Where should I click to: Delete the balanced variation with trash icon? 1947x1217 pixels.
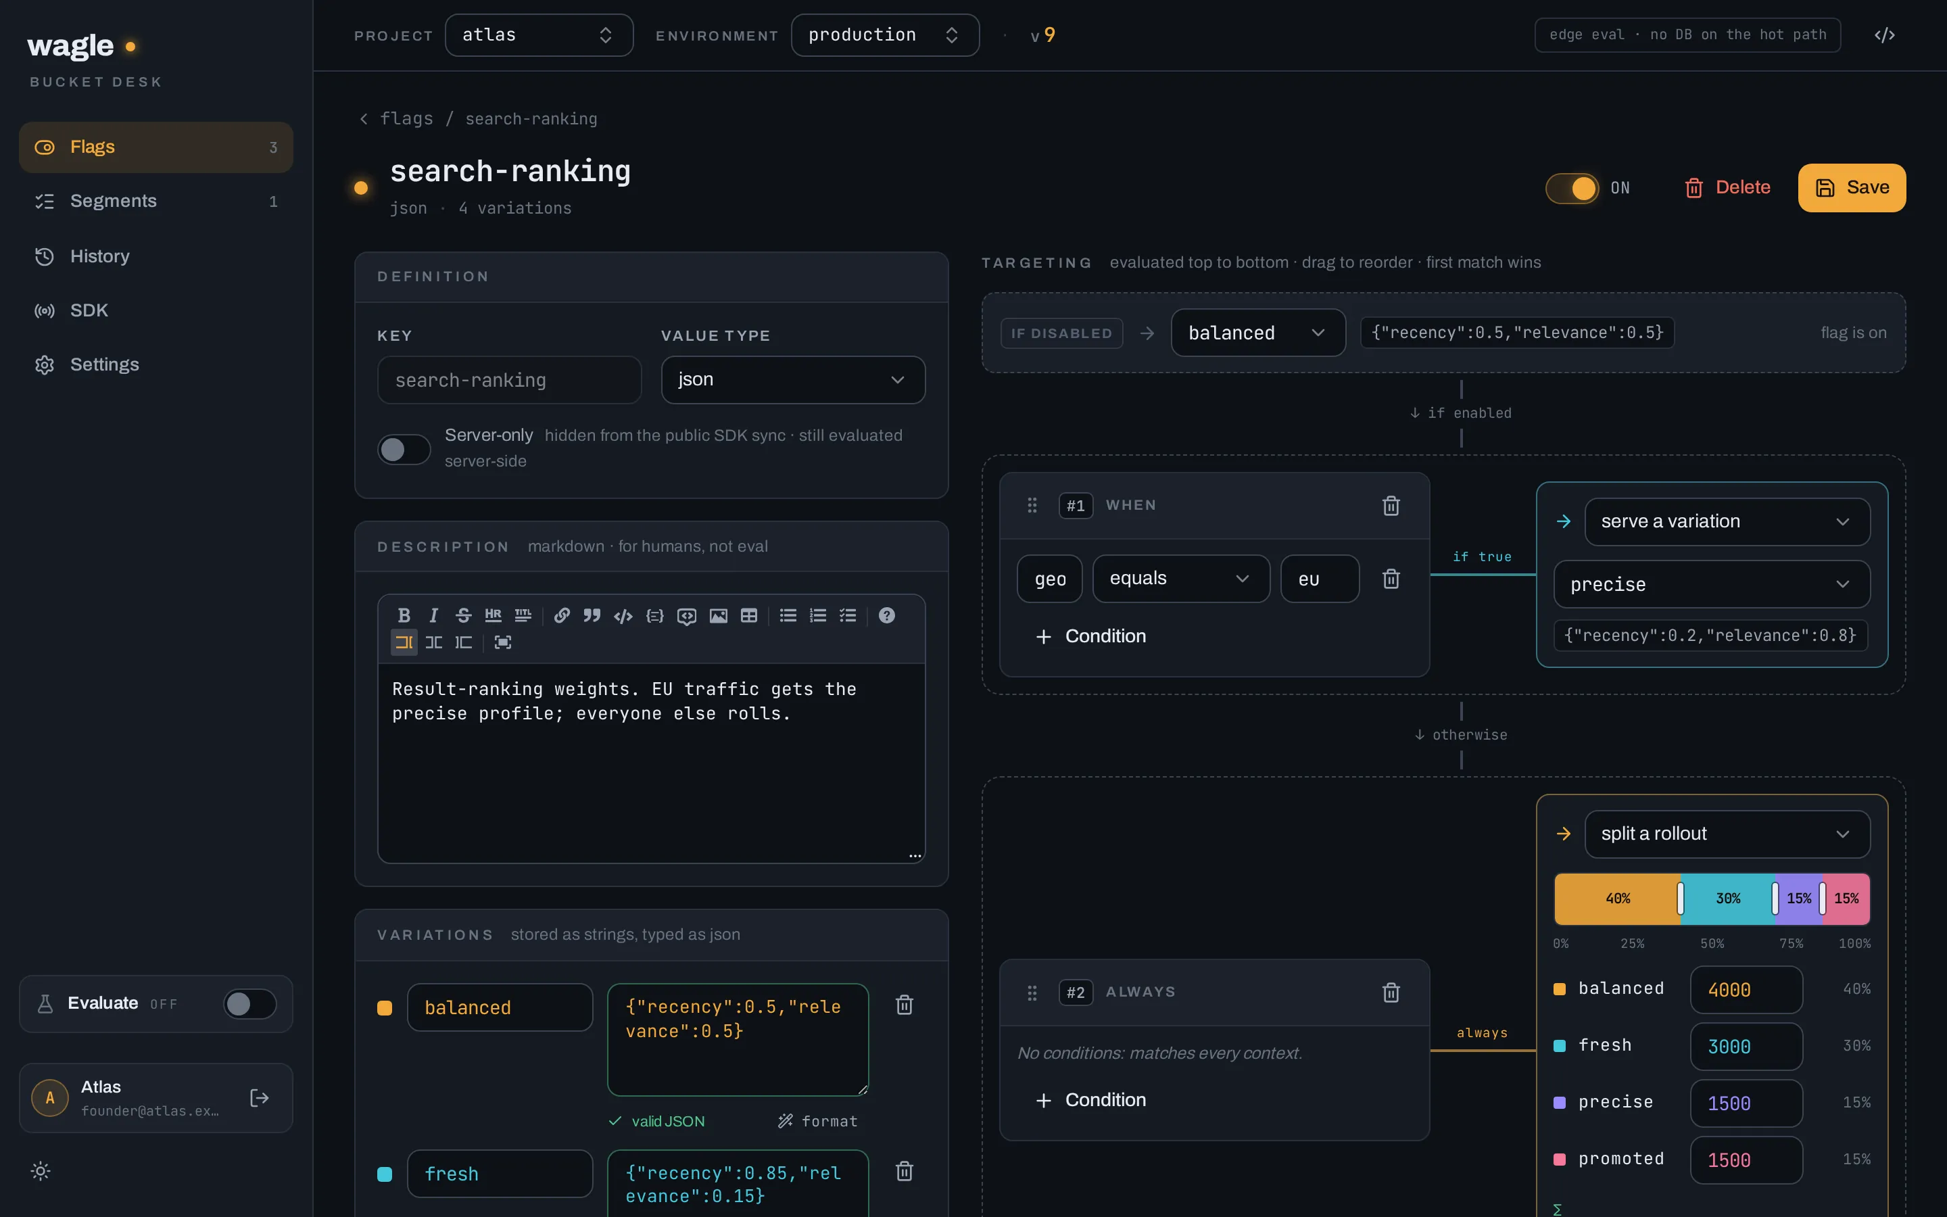(905, 1005)
